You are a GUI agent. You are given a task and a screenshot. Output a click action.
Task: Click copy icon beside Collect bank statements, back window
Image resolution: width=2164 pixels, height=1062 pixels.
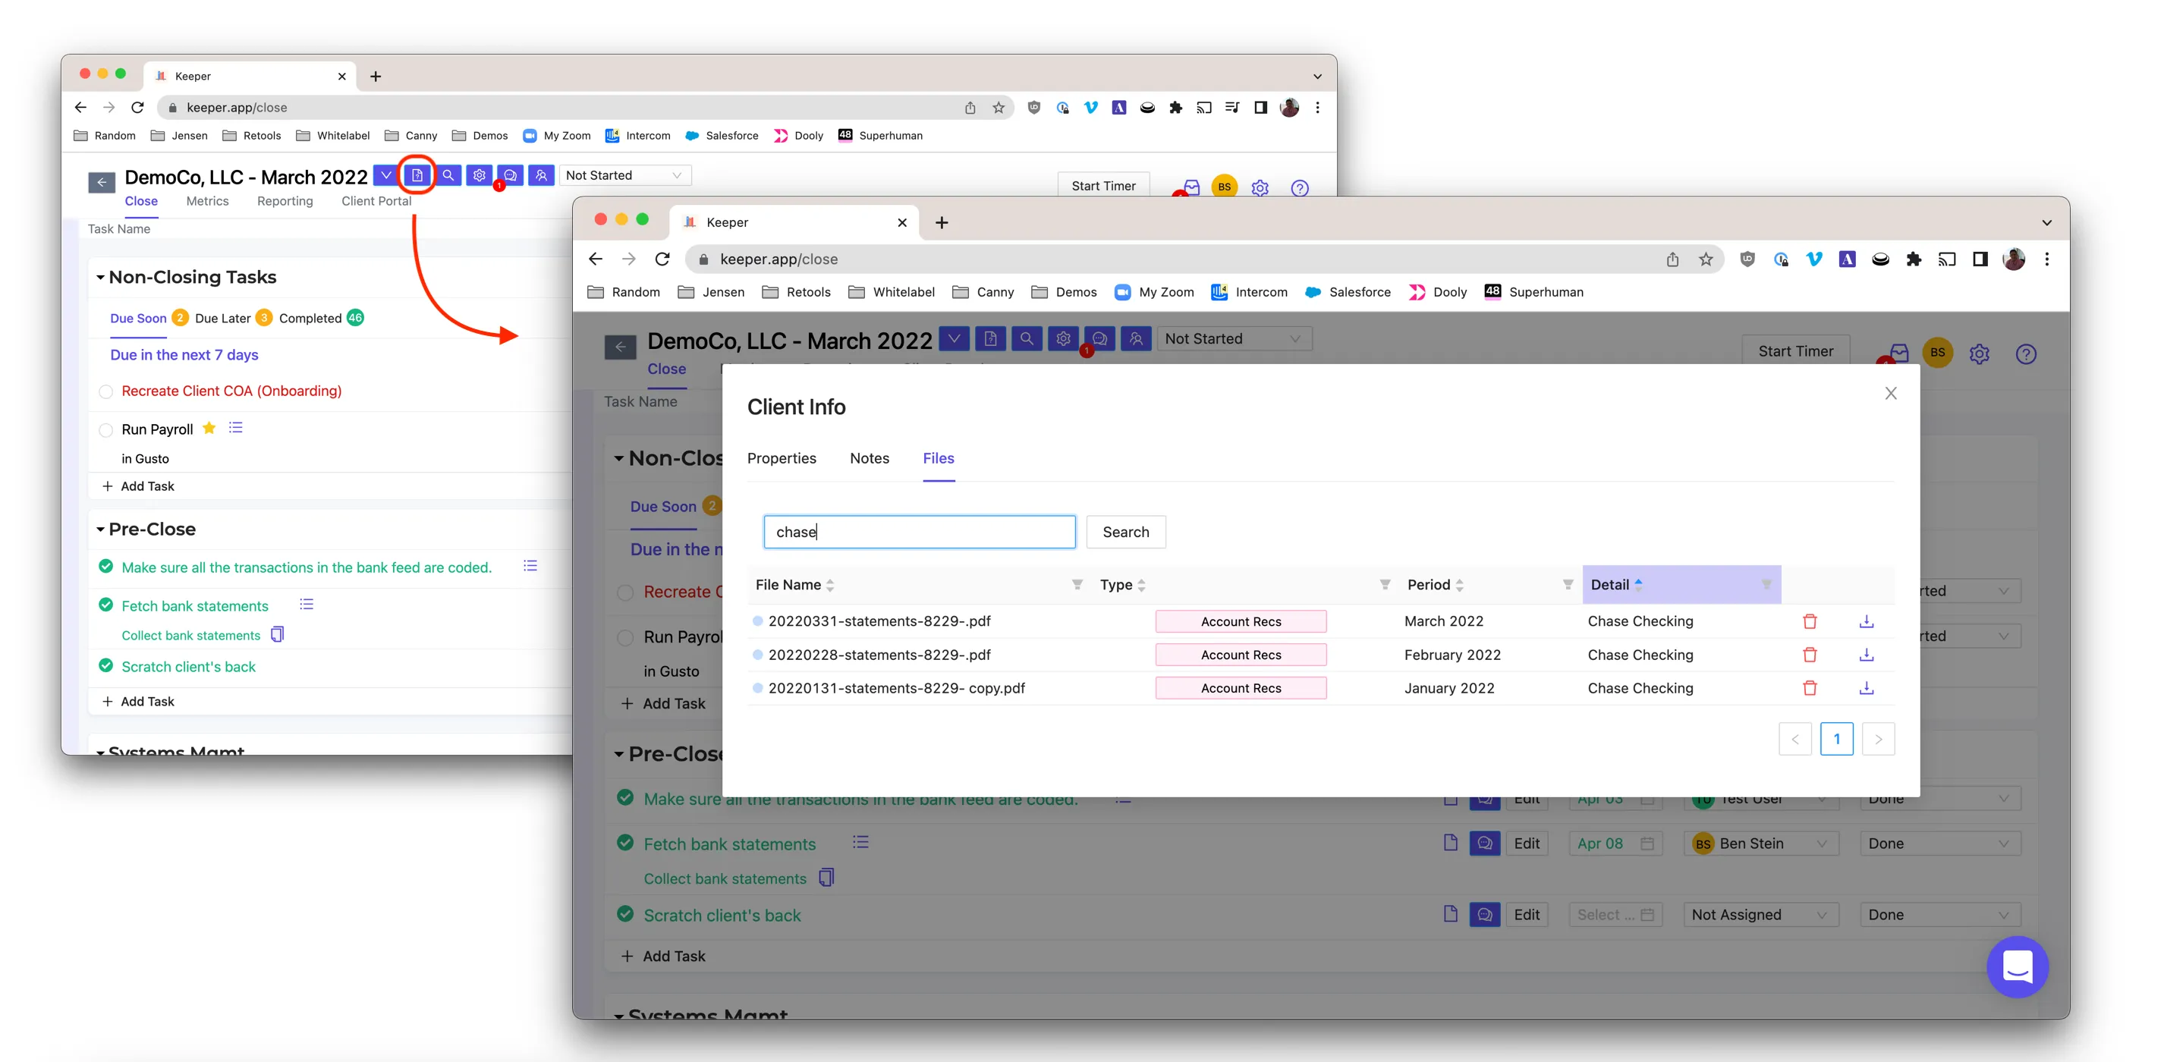point(277,635)
